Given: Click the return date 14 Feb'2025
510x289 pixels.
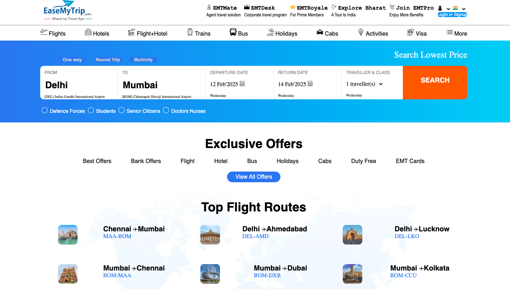Looking at the screenshot, I should coord(292,84).
